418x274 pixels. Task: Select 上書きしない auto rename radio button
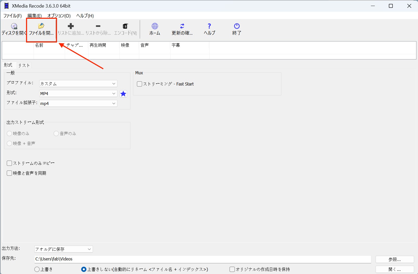tap(84, 269)
